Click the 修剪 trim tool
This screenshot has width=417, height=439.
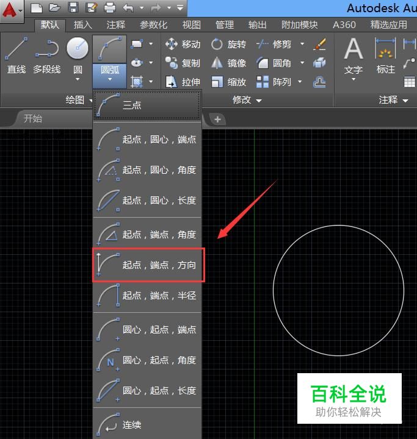tap(274, 45)
